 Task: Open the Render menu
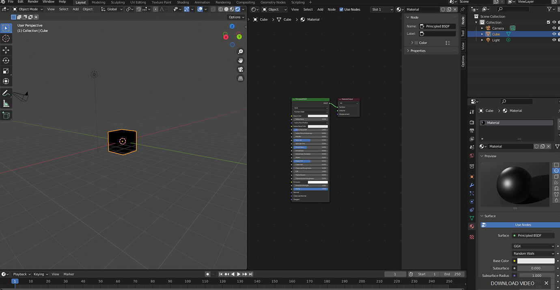[x=33, y=2]
